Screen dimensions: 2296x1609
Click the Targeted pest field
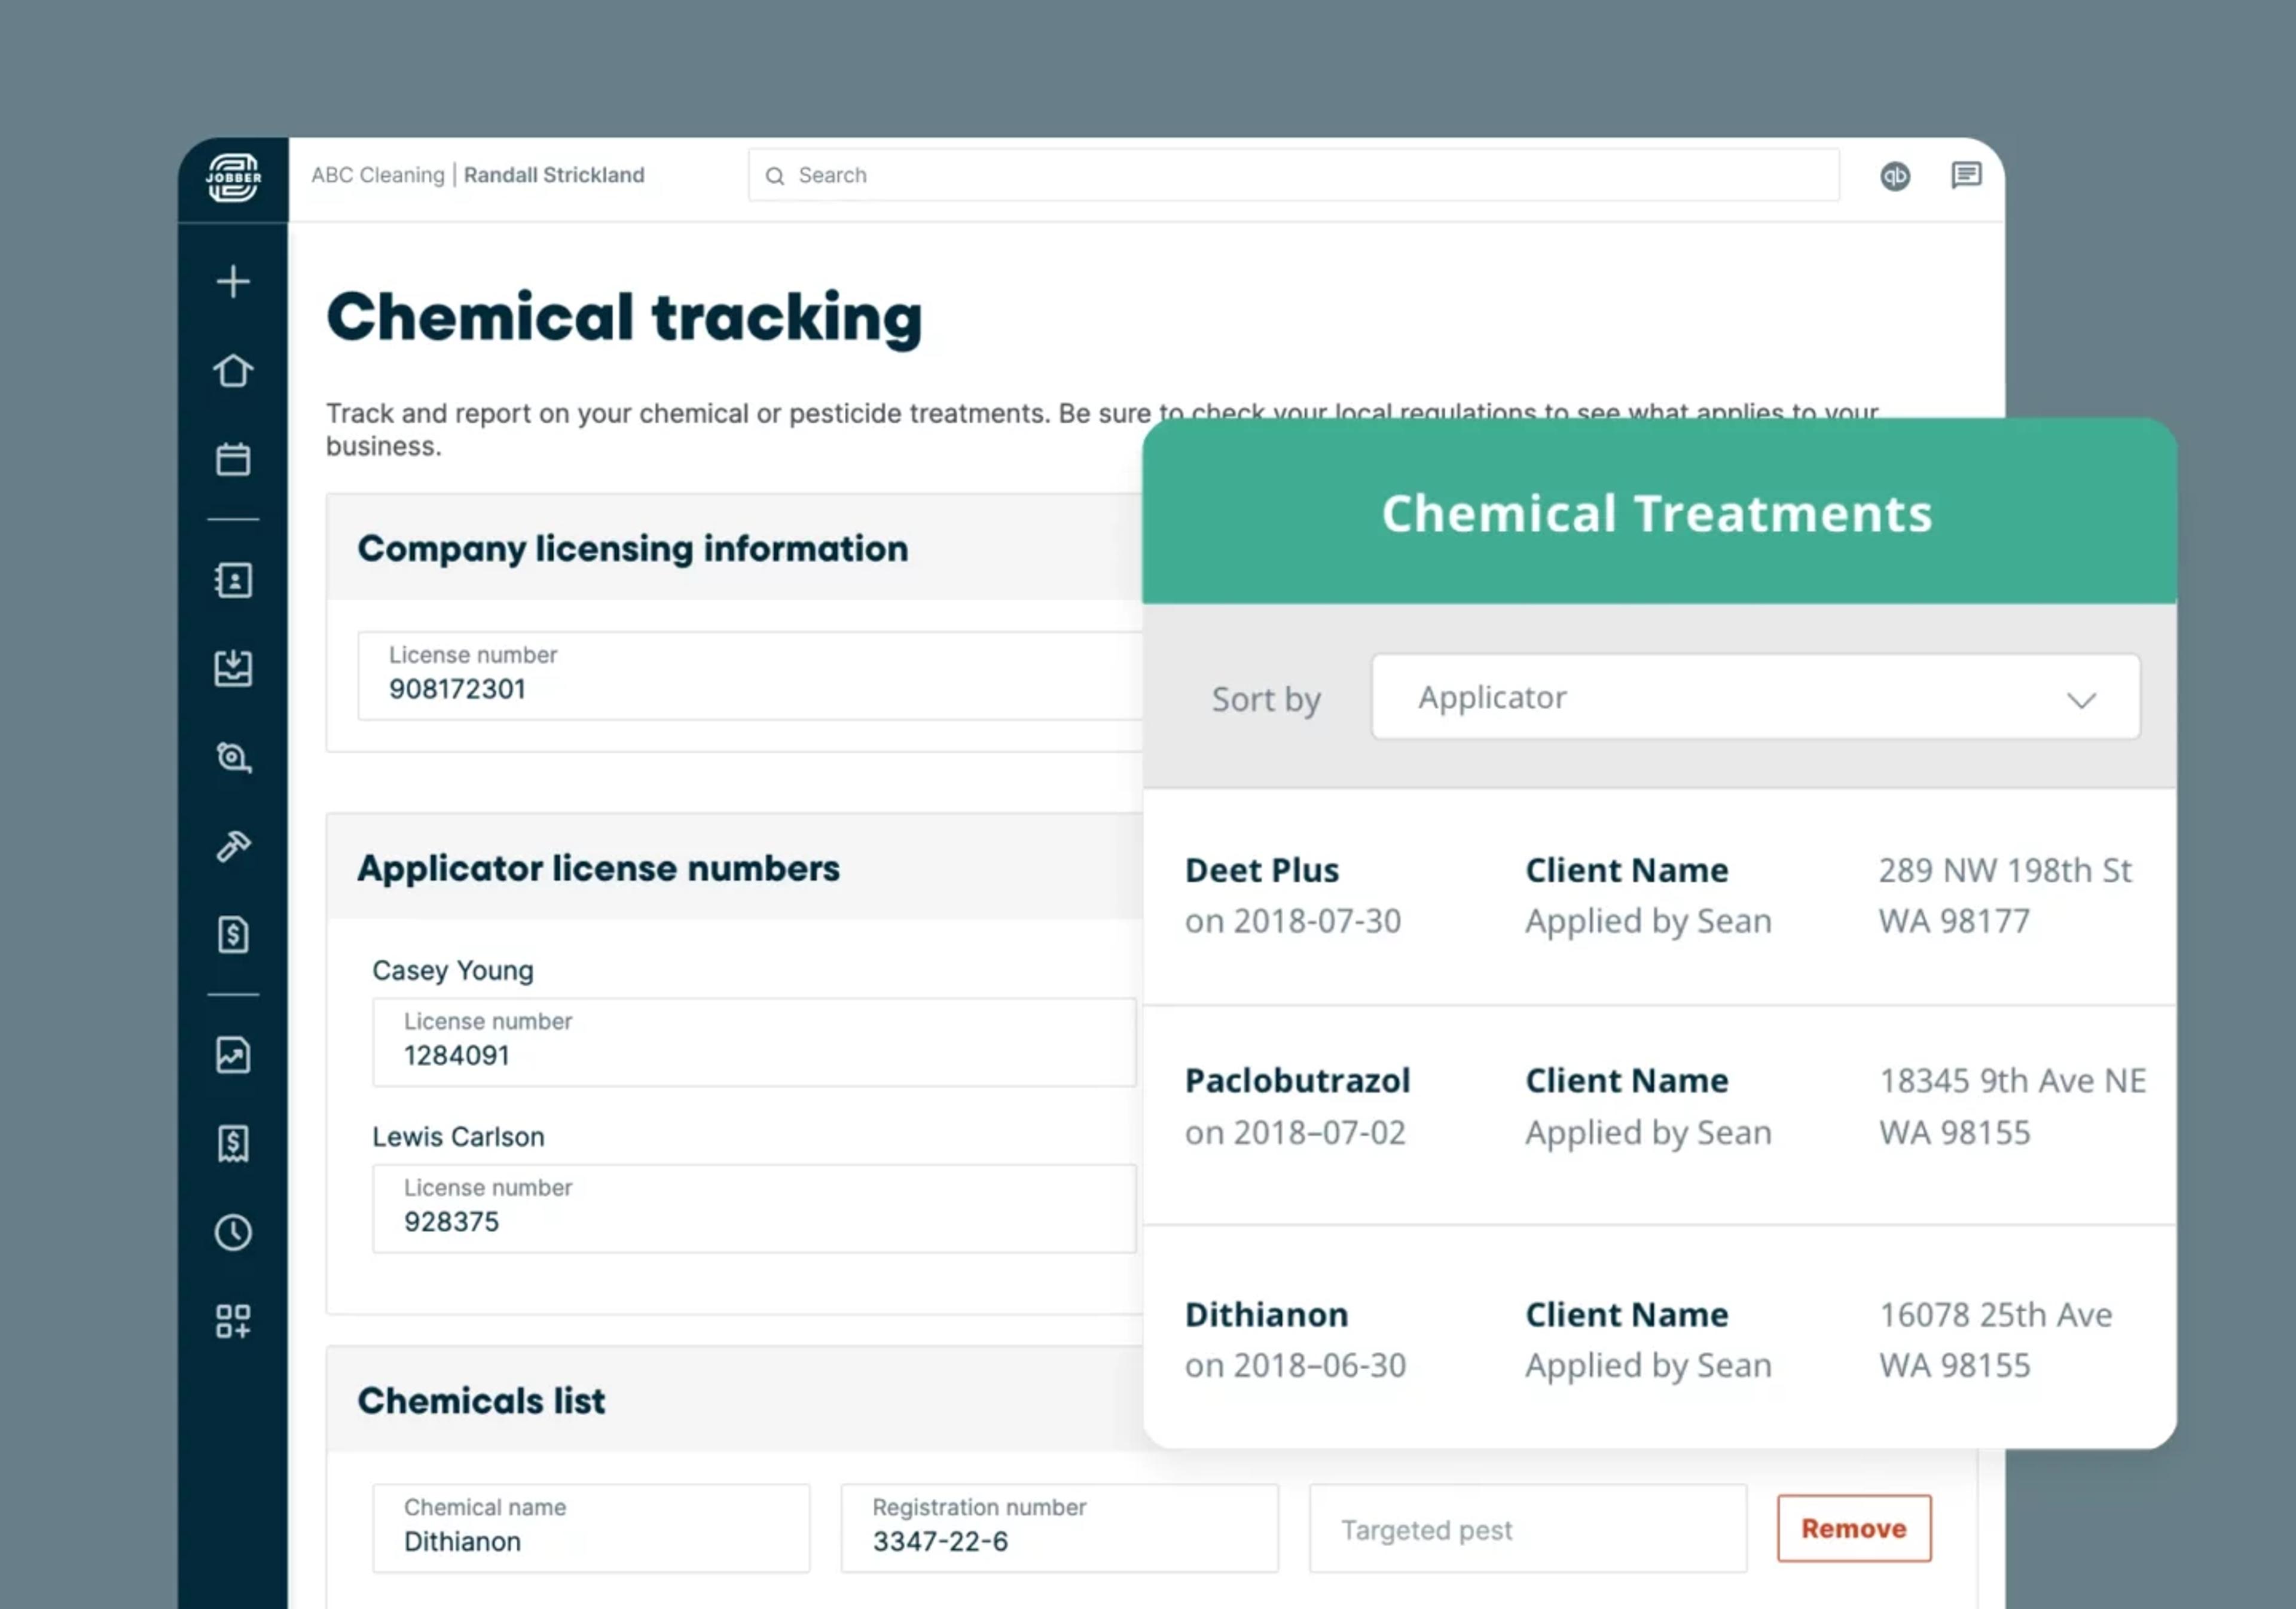point(1528,1528)
